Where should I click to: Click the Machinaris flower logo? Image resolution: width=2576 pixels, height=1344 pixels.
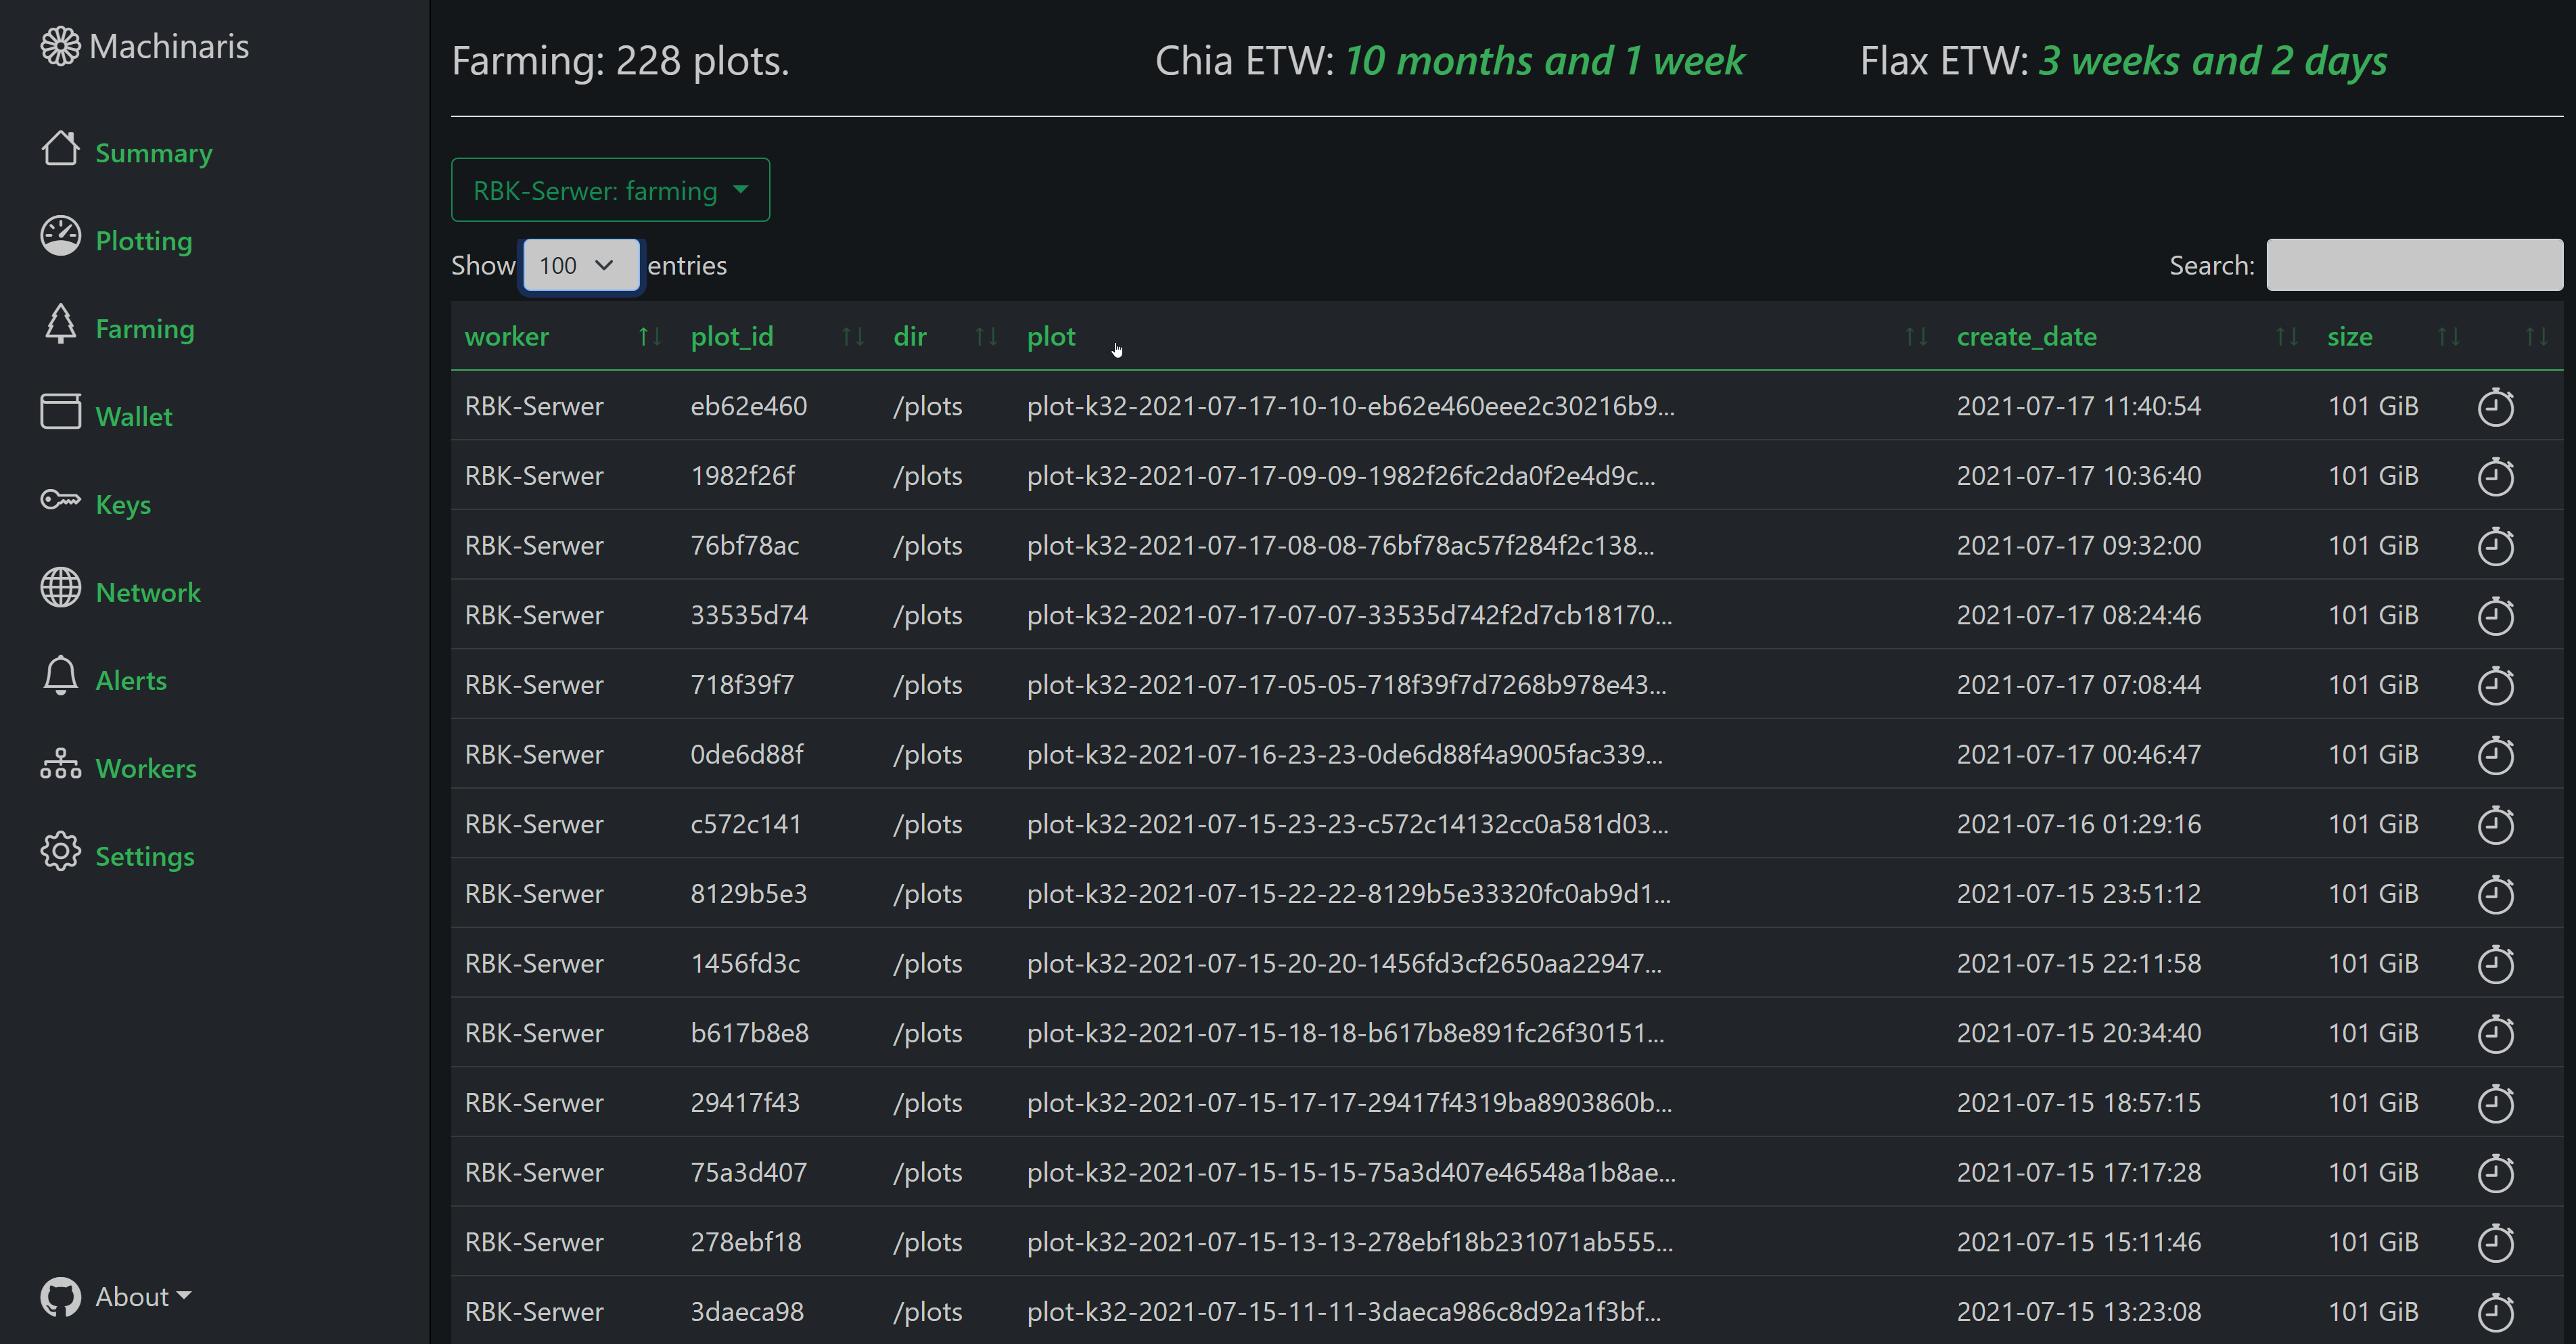click(x=60, y=45)
